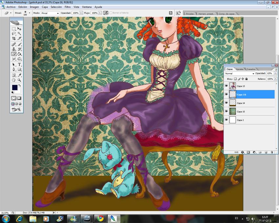Open the Pinceles palette tab
Image resolution: width=279 pixels, height=223 pixels.
190,14
